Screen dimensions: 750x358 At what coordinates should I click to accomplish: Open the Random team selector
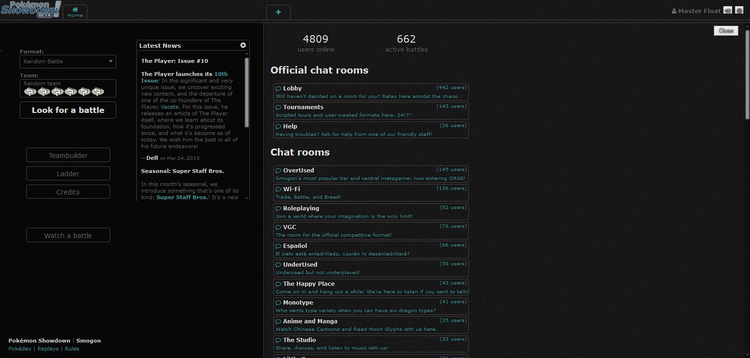[x=68, y=88]
